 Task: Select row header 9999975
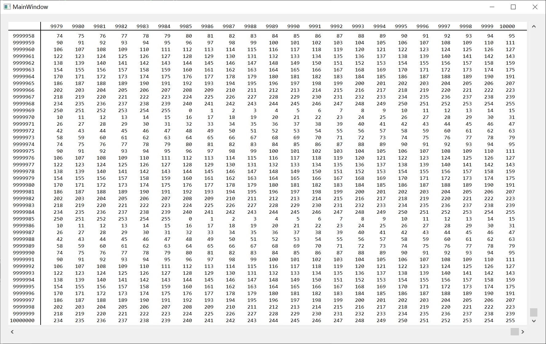[24, 151]
